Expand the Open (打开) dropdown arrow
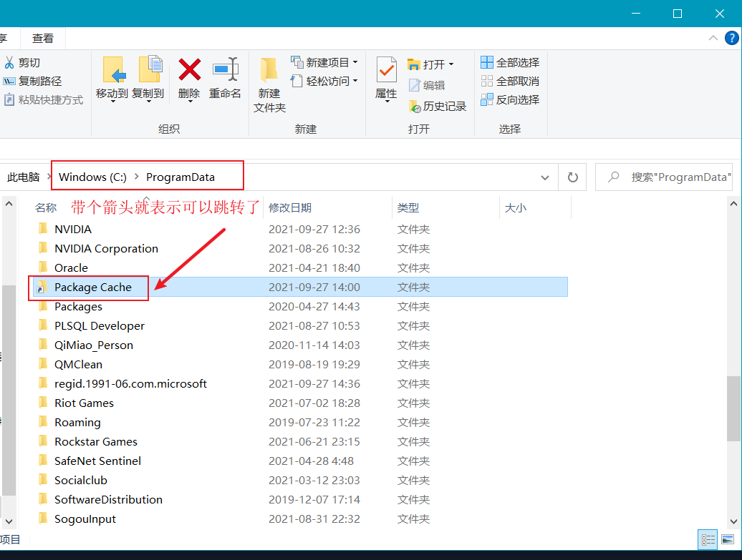The image size is (742, 560). [x=451, y=64]
